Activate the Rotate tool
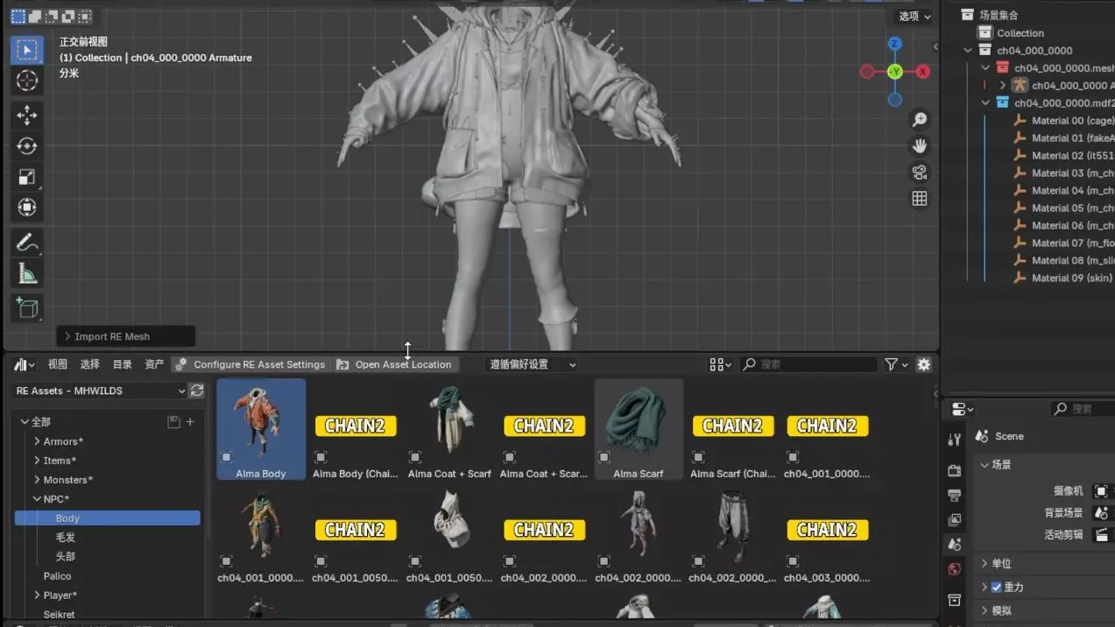This screenshot has width=1115, height=627. [27, 146]
